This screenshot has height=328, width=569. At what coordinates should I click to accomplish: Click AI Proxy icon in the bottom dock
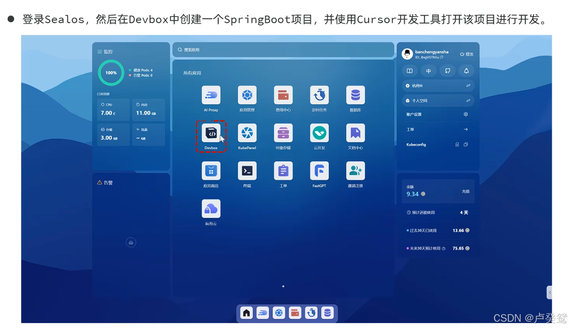coord(263,313)
